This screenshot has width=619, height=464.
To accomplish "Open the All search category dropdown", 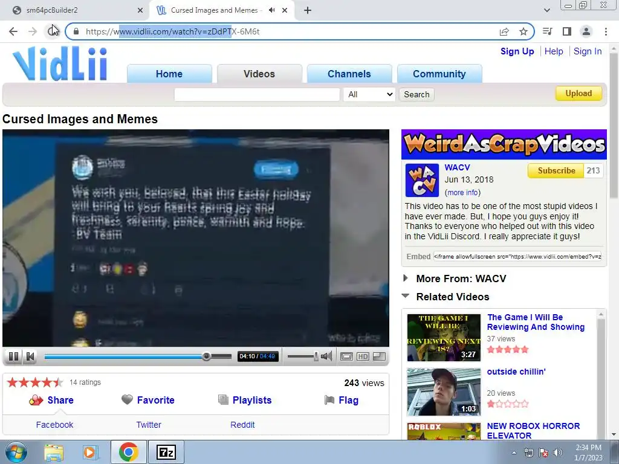I will tap(369, 95).
